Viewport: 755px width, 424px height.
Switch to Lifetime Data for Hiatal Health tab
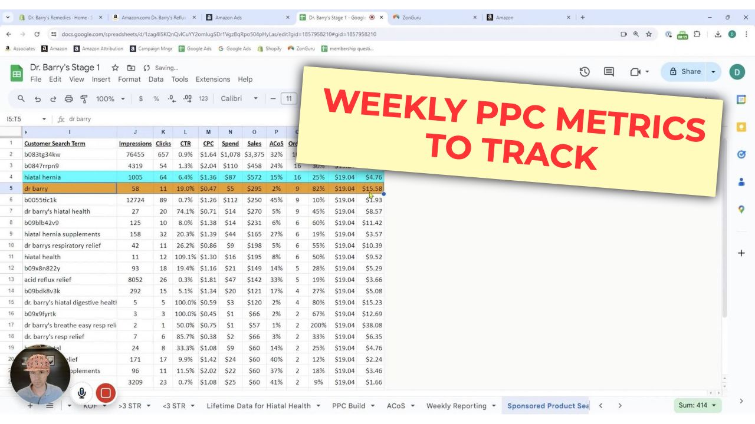coord(258,406)
